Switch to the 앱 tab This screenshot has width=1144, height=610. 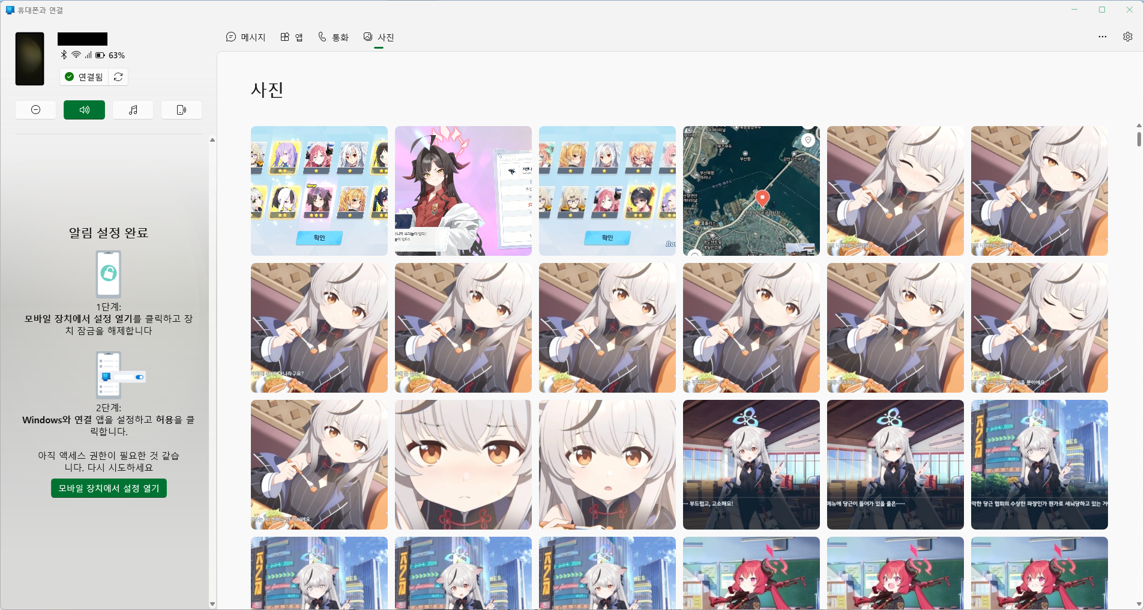point(292,37)
